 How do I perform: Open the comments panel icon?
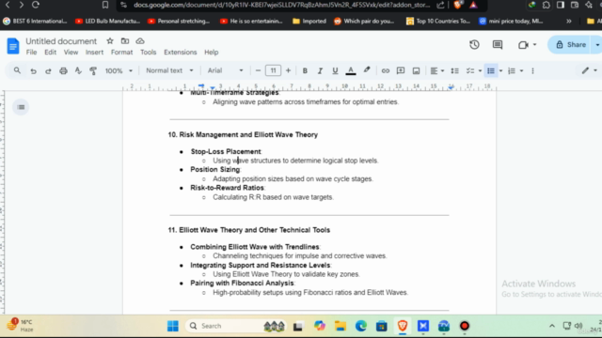tap(498, 45)
